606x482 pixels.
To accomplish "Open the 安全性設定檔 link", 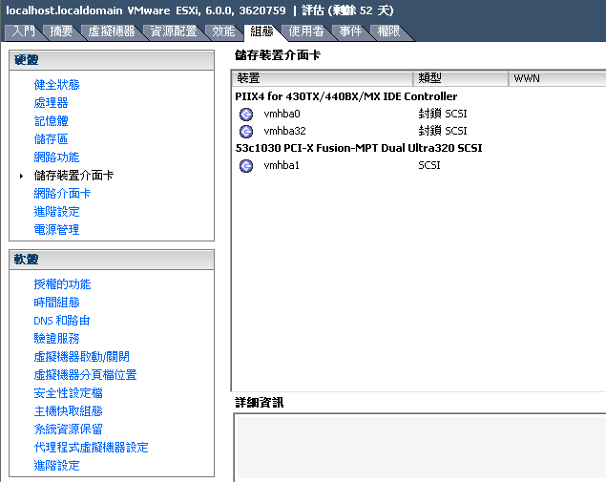I will [x=69, y=392].
